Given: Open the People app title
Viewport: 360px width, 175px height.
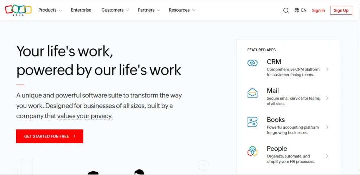Looking at the screenshot, I should (277, 149).
